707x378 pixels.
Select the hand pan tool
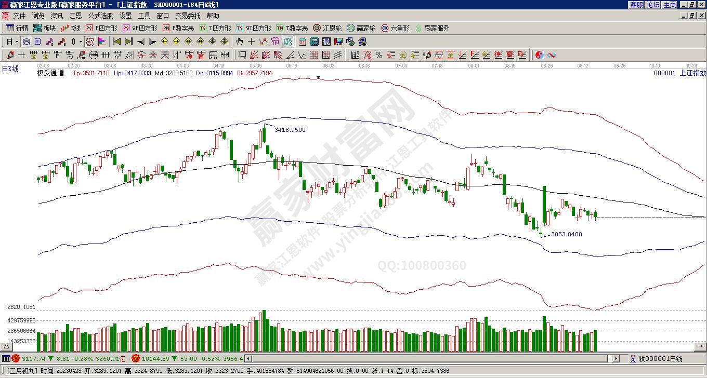point(239,42)
